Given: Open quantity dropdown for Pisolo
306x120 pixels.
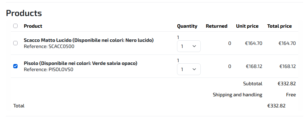Looking at the screenshot, I should pyautogui.click(x=189, y=69).
